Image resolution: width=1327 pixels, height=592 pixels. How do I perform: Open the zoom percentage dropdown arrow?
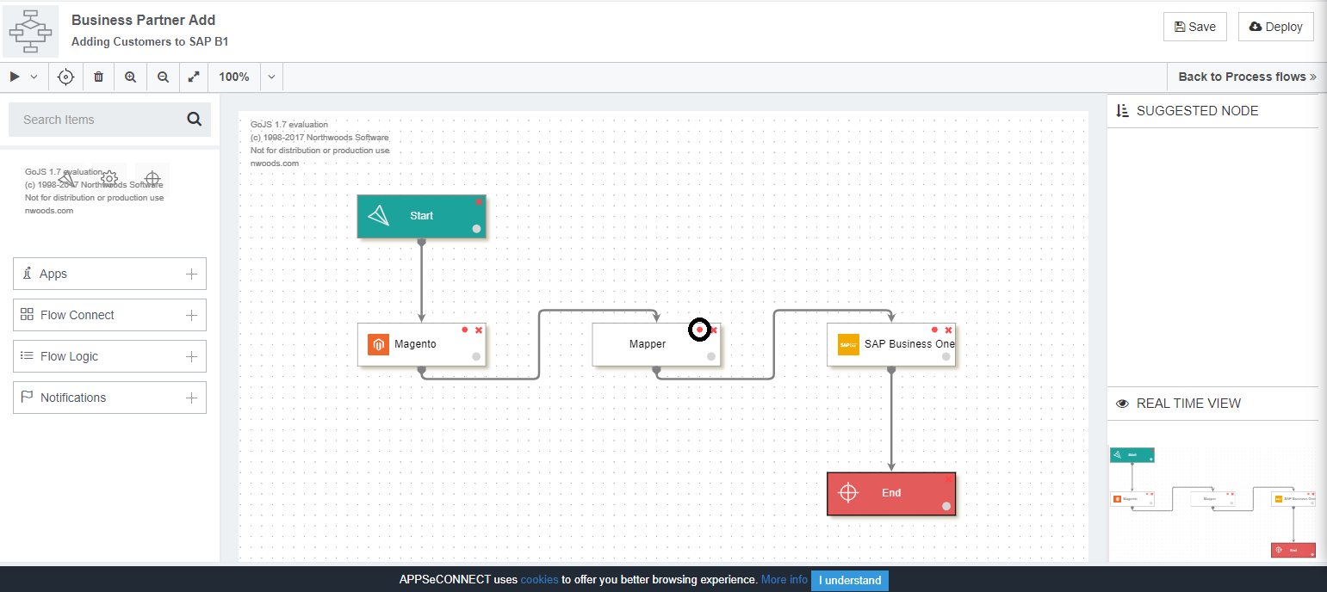[271, 77]
